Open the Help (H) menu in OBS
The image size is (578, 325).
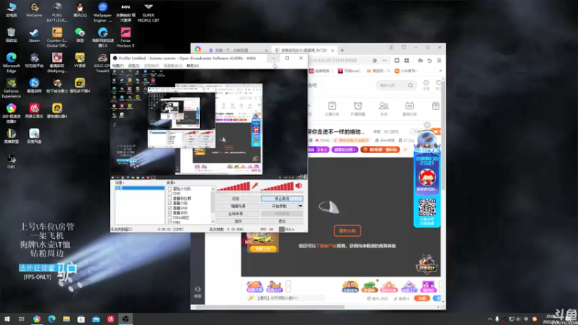click(x=192, y=66)
